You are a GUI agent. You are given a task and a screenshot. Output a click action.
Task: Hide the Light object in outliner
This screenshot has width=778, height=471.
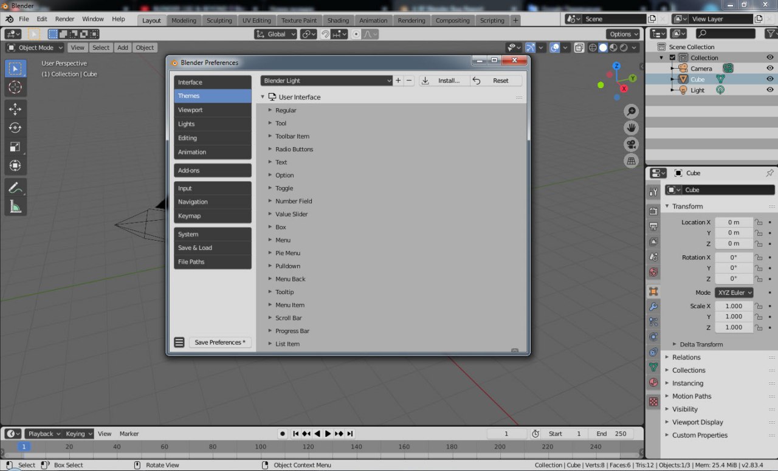[770, 90]
